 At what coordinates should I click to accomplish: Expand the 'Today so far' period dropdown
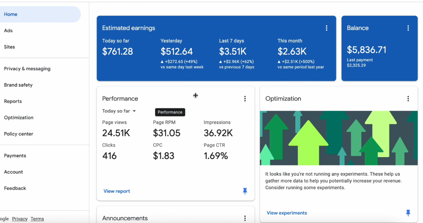[119, 111]
